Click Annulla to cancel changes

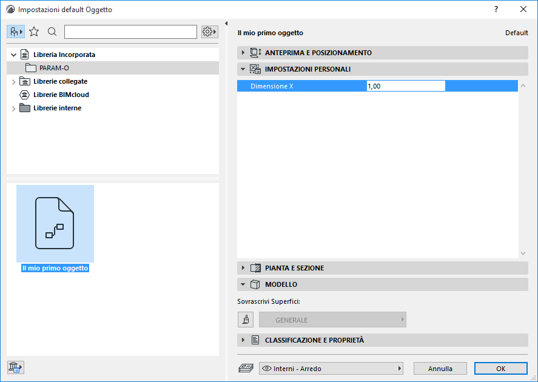[x=440, y=368]
